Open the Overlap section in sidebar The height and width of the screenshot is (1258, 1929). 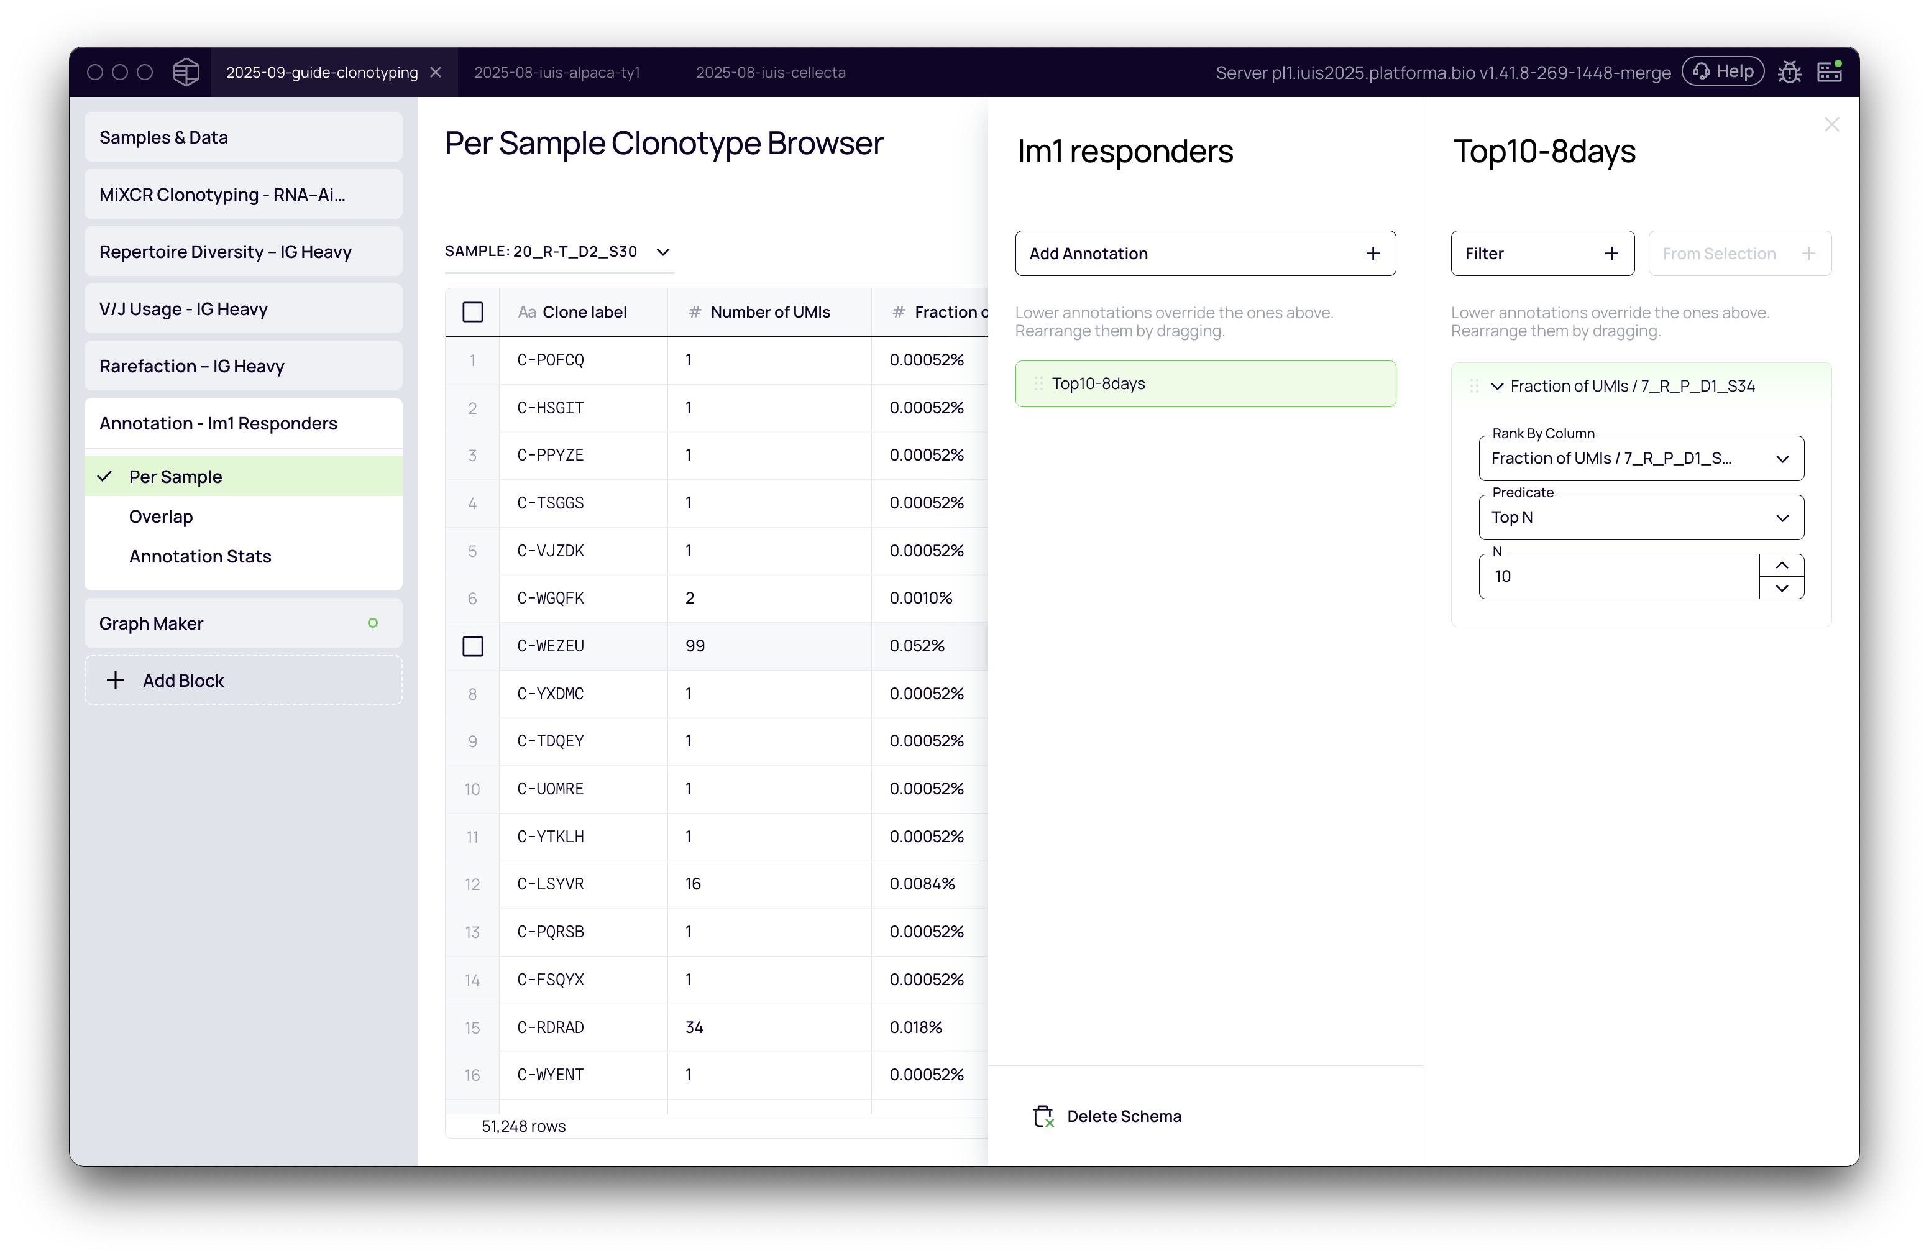pyautogui.click(x=160, y=517)
